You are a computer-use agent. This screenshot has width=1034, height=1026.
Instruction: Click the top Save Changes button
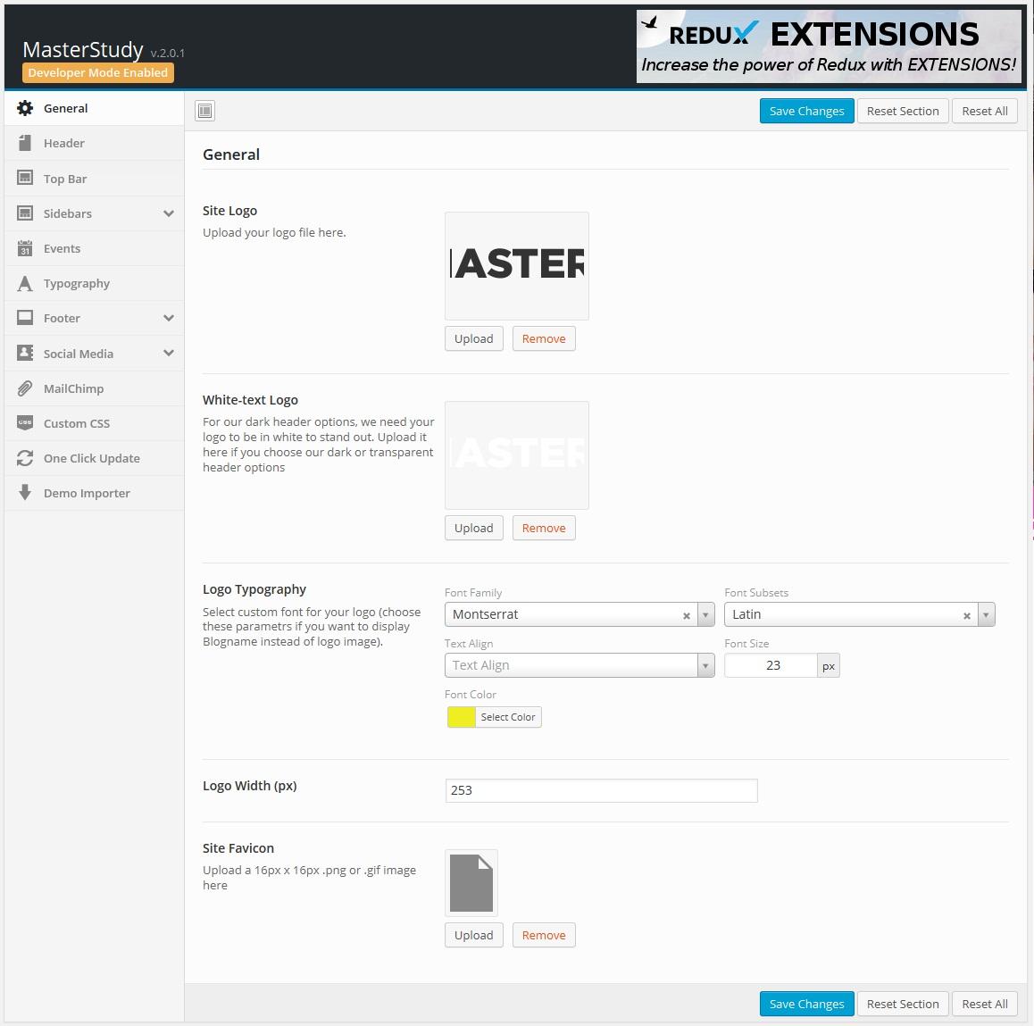[806, 111]
